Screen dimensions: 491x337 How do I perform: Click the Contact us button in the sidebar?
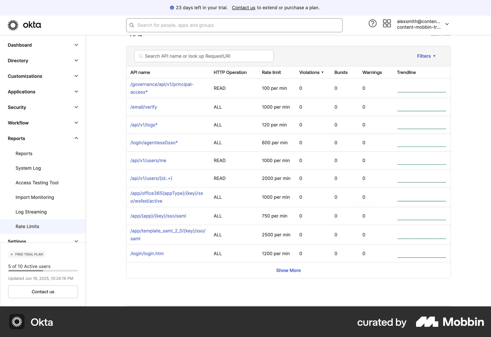pos(43,292)
